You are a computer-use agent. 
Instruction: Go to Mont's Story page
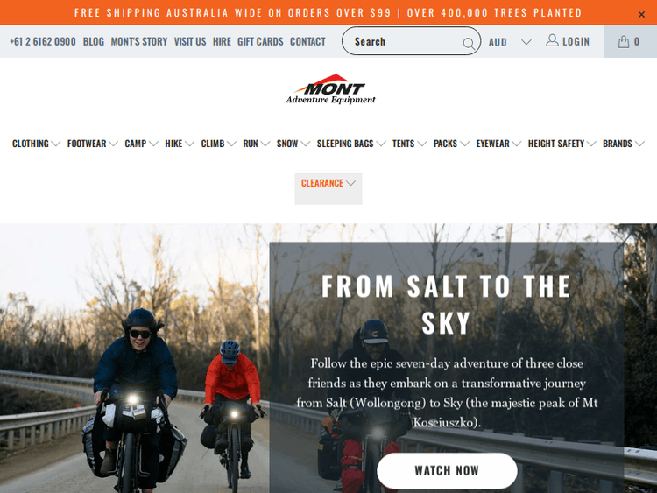139,41
